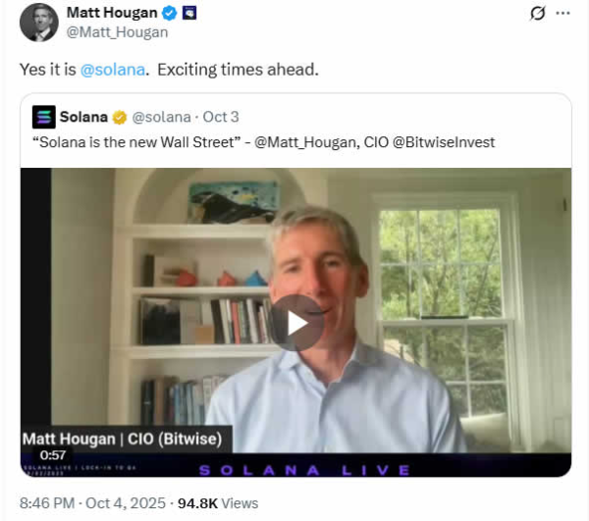Play the embedded Solana Live video

pos(296,323)
